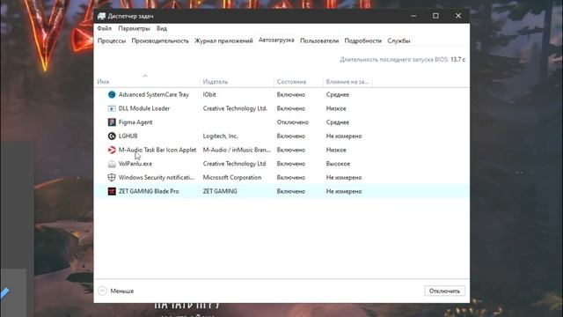This screenshot has height=317, width=563.
Task: Click the Включено status of ZET GAMING Blade Pro
Action: click(x=291, y=191)
